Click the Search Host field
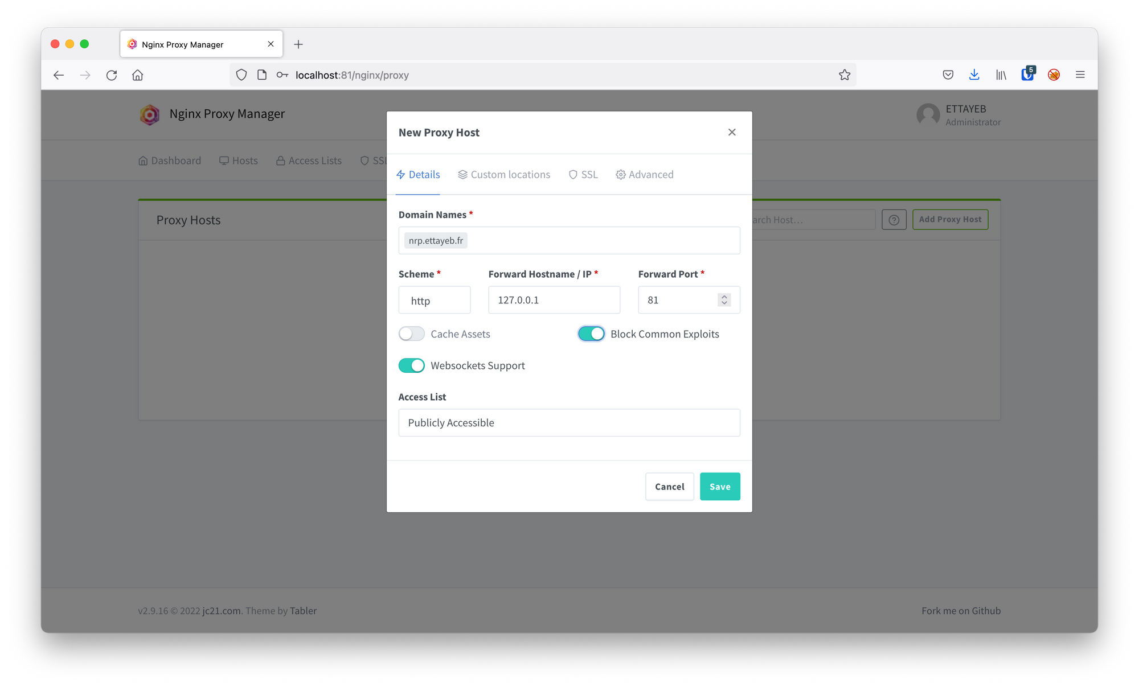 813,220
